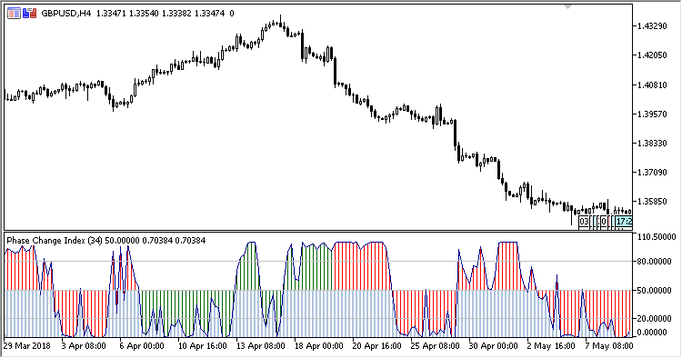Click the 1.40810 price scale label

652,85
